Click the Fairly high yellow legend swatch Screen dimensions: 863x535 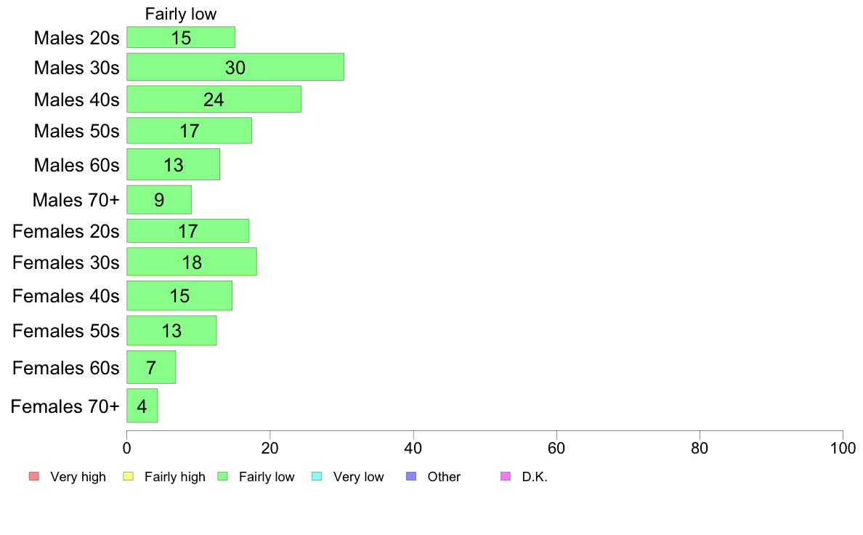tap(129, 476)
